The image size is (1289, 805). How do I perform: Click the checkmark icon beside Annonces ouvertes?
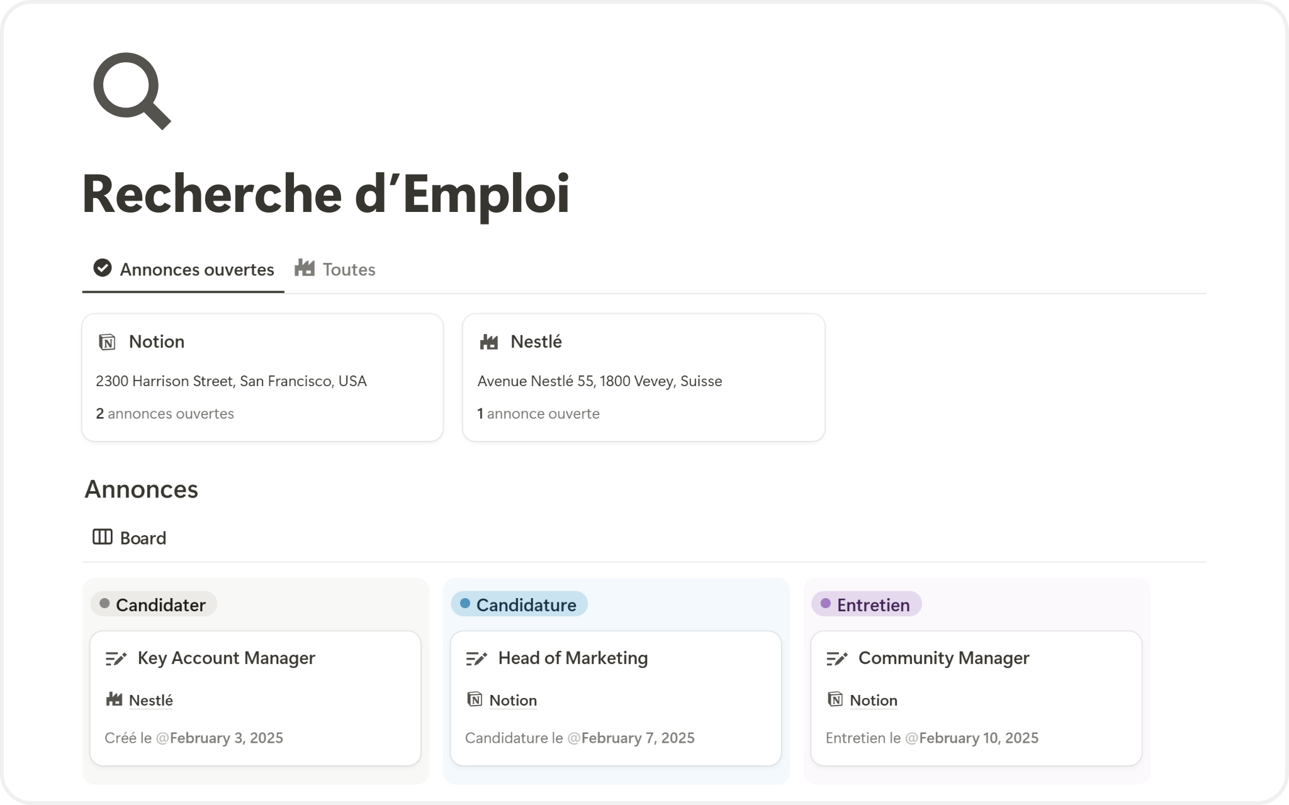[x=102, y=268]
